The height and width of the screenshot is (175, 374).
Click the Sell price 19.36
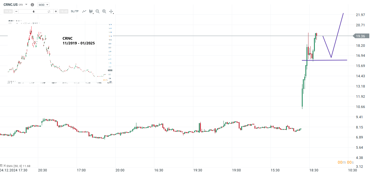[7, 11]
